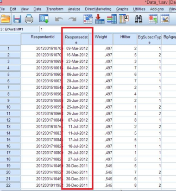Select row number 1 header

(x=10, y=48)
